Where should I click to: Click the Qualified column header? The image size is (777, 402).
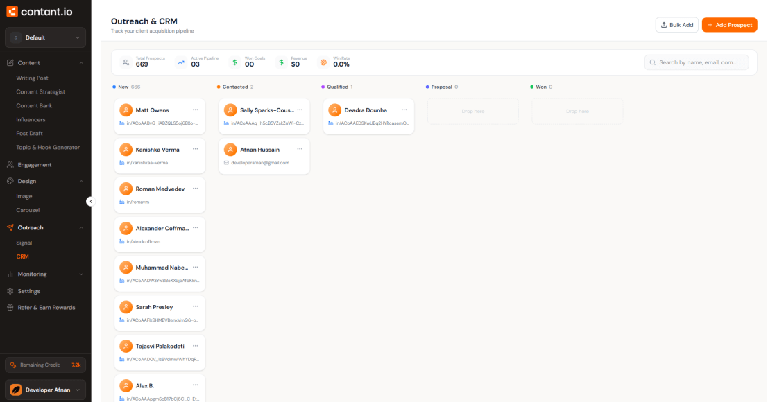point(337,87)
